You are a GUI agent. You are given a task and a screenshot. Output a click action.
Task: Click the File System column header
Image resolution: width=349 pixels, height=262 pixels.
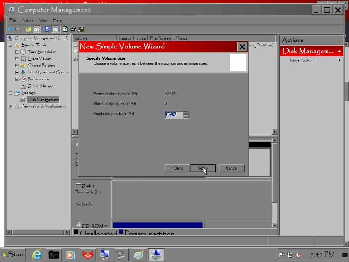click(x=161, y=38)
